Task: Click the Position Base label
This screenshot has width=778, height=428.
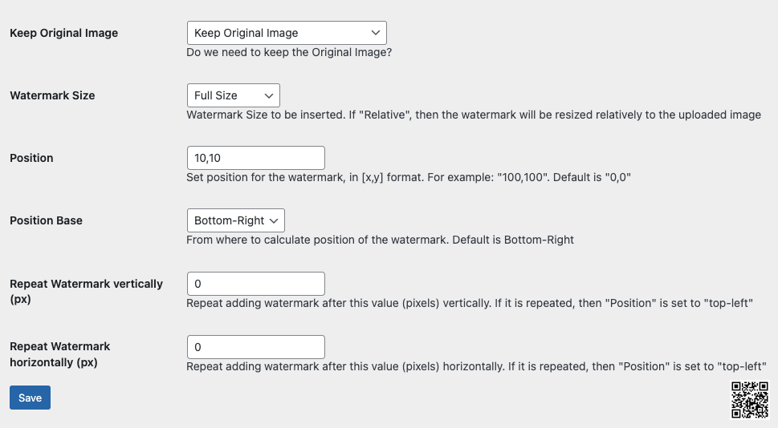Action: (46, 220)
